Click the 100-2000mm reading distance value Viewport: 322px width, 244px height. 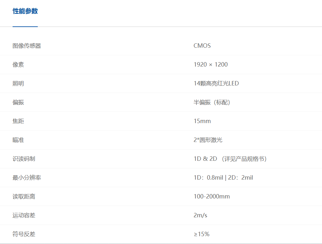212,197
